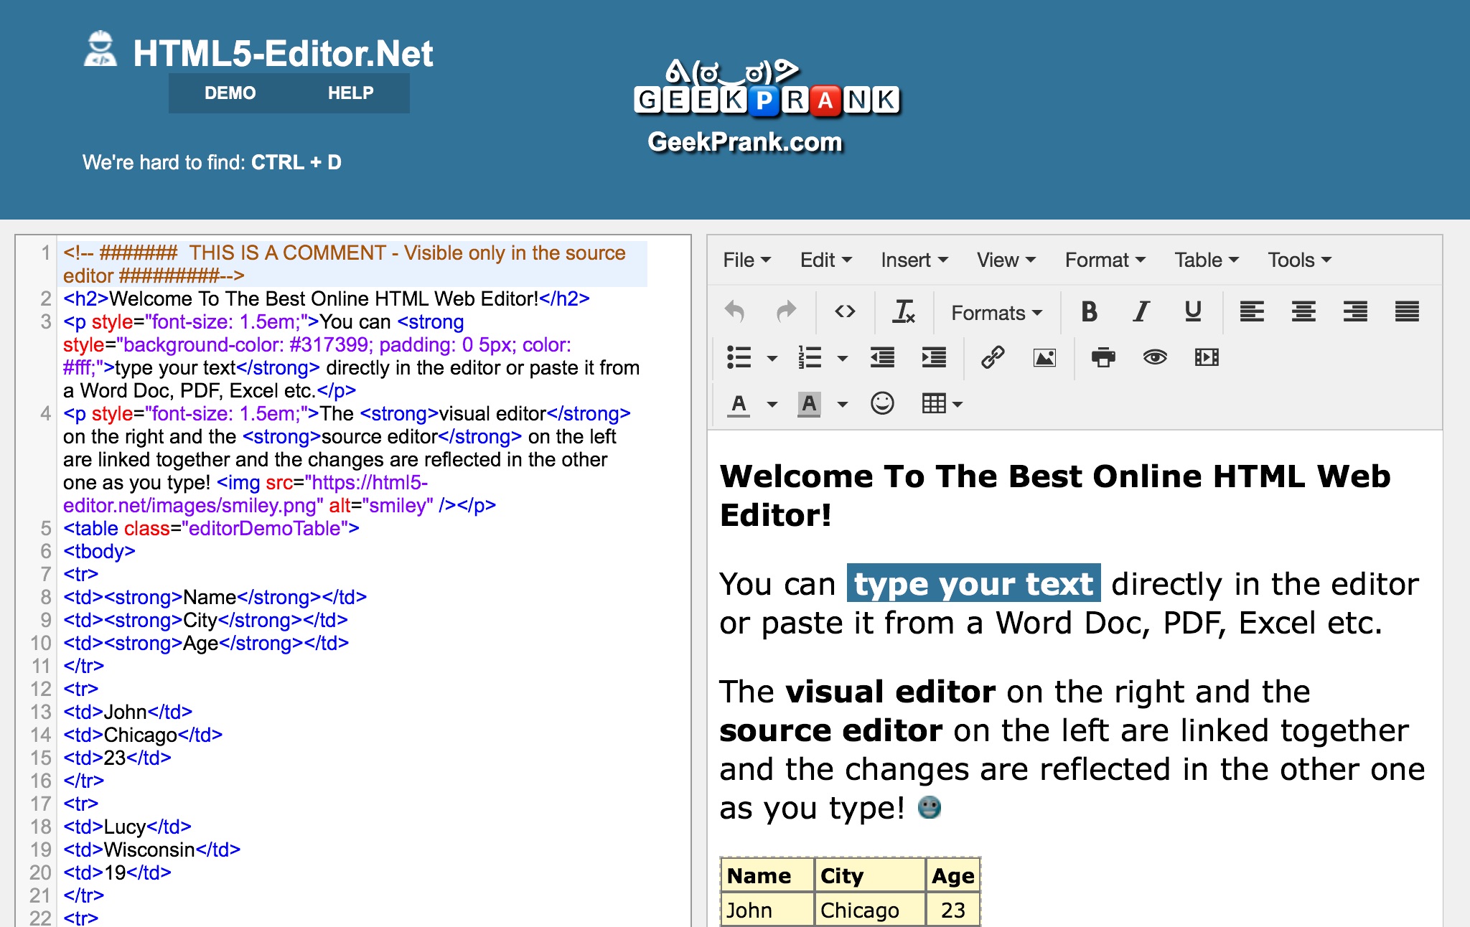Expand the Formats dropdown
Screen dimensions: 1470x927
[996, 313]
